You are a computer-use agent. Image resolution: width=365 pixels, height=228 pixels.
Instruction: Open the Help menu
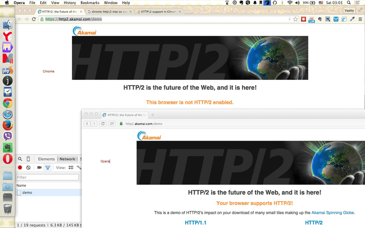(x=126, y=3)
